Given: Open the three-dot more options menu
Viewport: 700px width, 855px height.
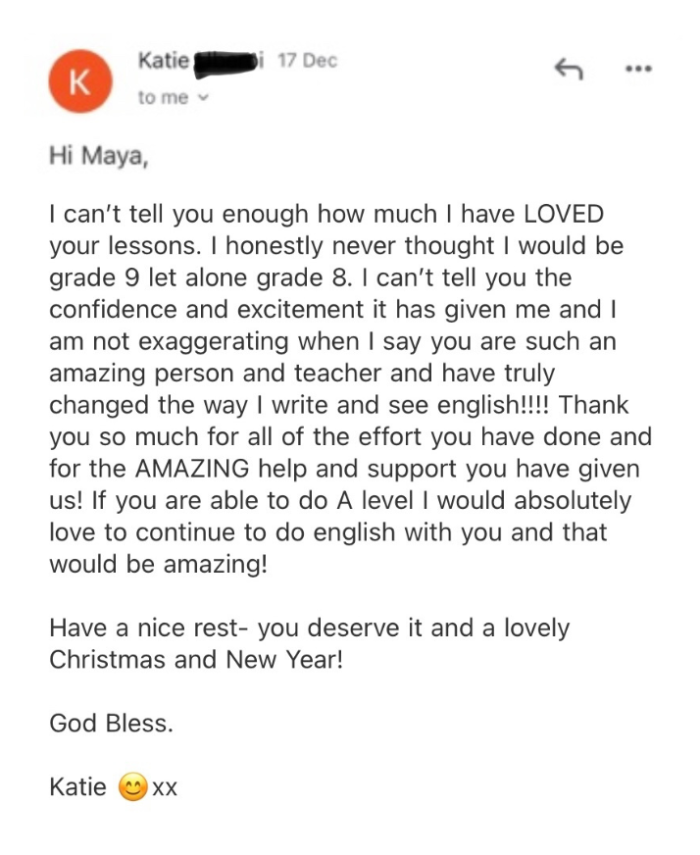Looking at the screenshot, I should (638, 70).
